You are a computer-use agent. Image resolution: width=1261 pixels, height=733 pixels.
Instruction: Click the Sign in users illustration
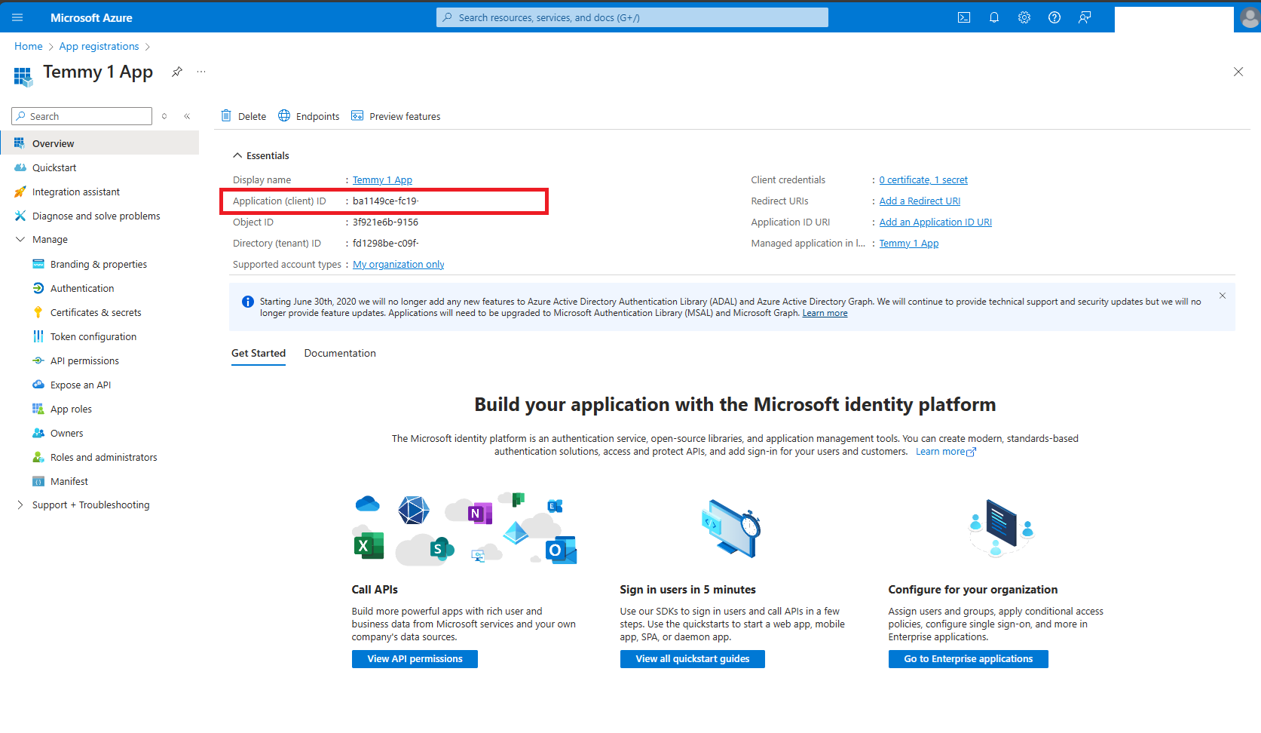tap(730, 529)
